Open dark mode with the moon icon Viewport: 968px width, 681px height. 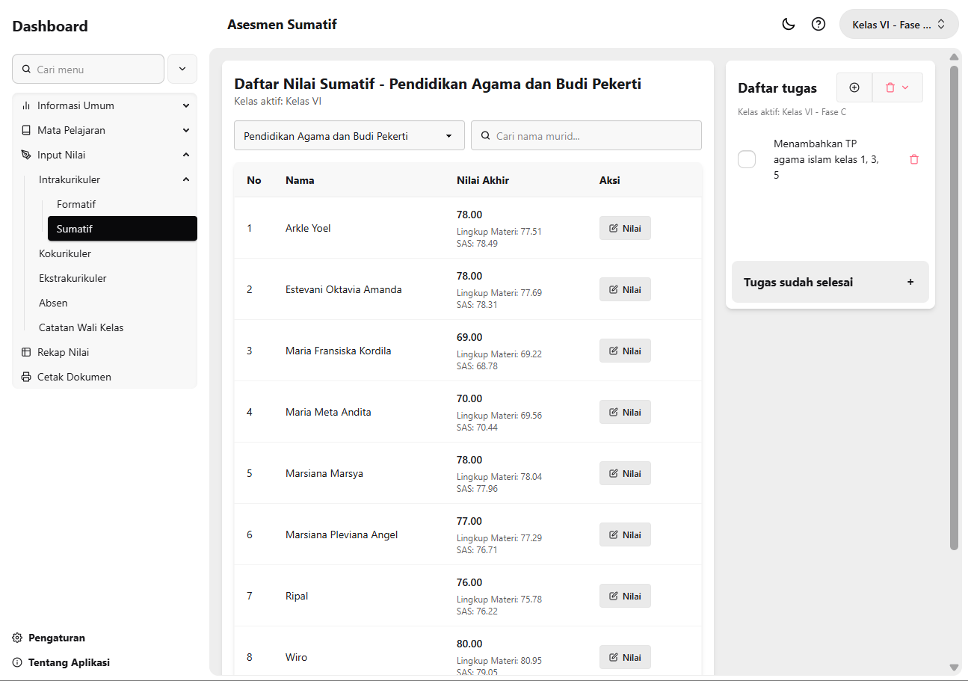(x=788, y=24)
